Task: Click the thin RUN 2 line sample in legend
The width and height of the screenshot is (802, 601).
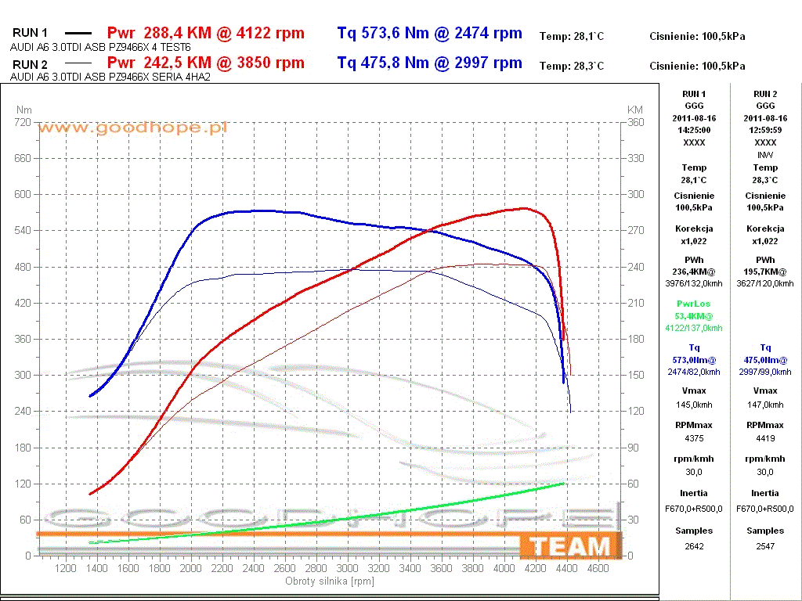Action: [x=78, y=63]
